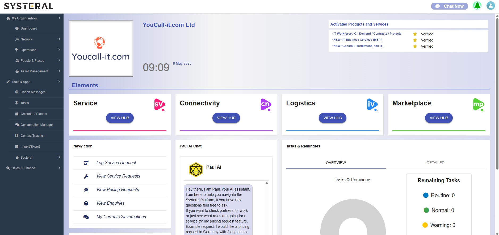Screen dimensions: 499x235
Task: Click the Service 'sv' hub logo icon
Action: coord(160,105)
